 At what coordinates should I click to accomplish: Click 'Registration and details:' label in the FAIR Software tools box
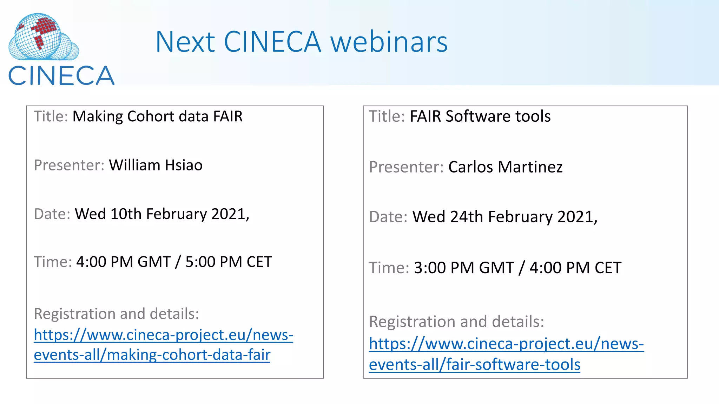click(x=456, y=322)
